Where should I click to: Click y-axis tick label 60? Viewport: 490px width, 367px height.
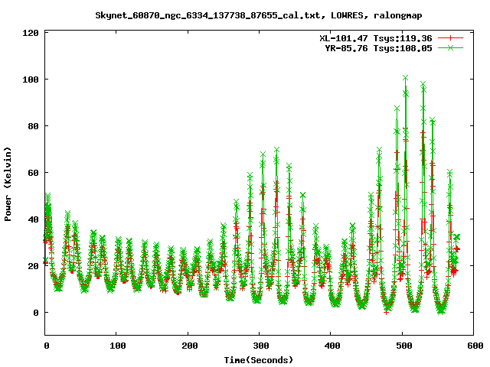34,173
